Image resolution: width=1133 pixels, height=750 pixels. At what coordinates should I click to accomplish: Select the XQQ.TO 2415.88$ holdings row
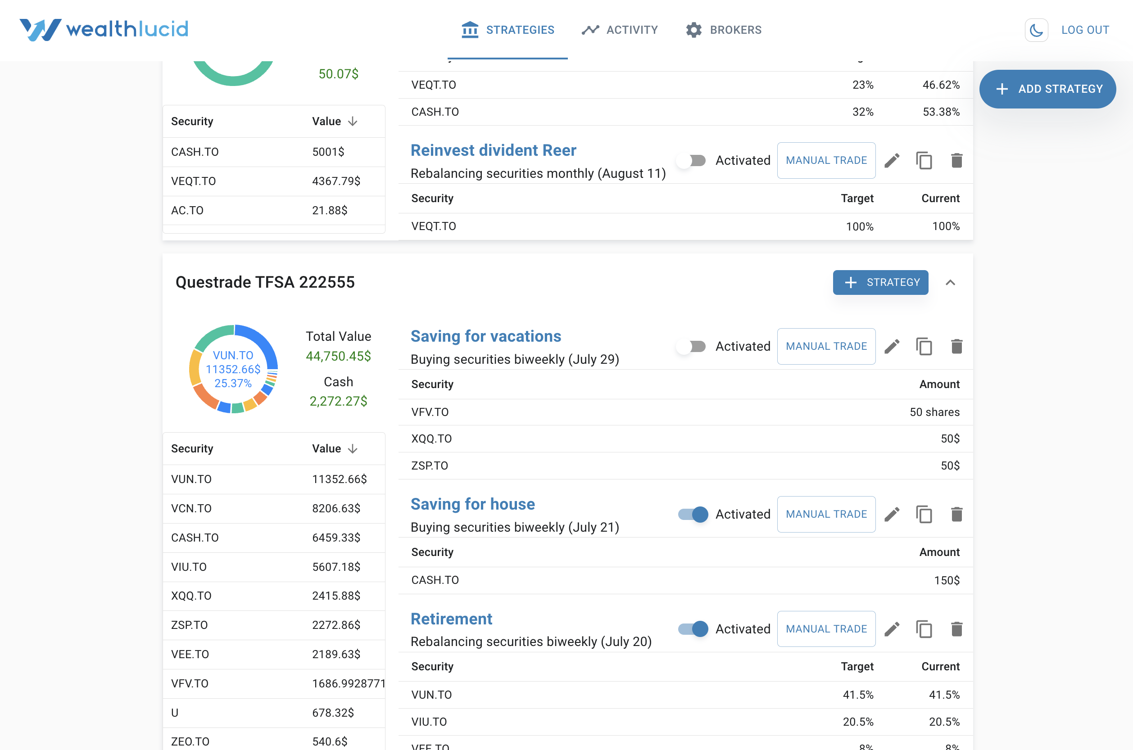coord(274,596)
